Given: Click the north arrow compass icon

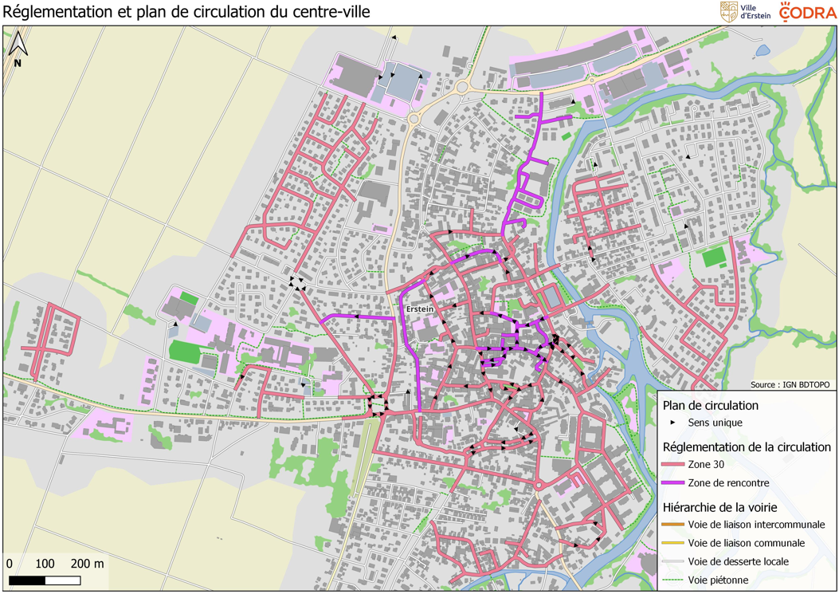Looking at the screenshot, I should point(18,49).
